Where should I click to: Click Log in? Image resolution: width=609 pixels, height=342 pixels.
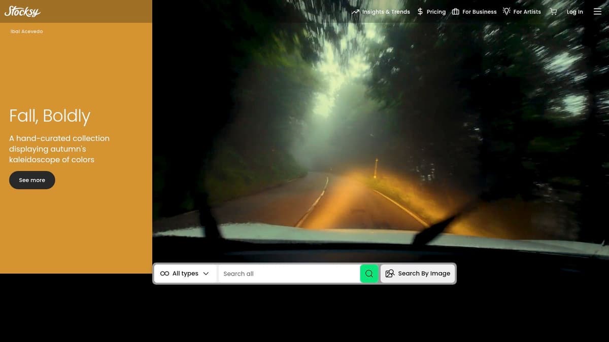coord(574,12)
